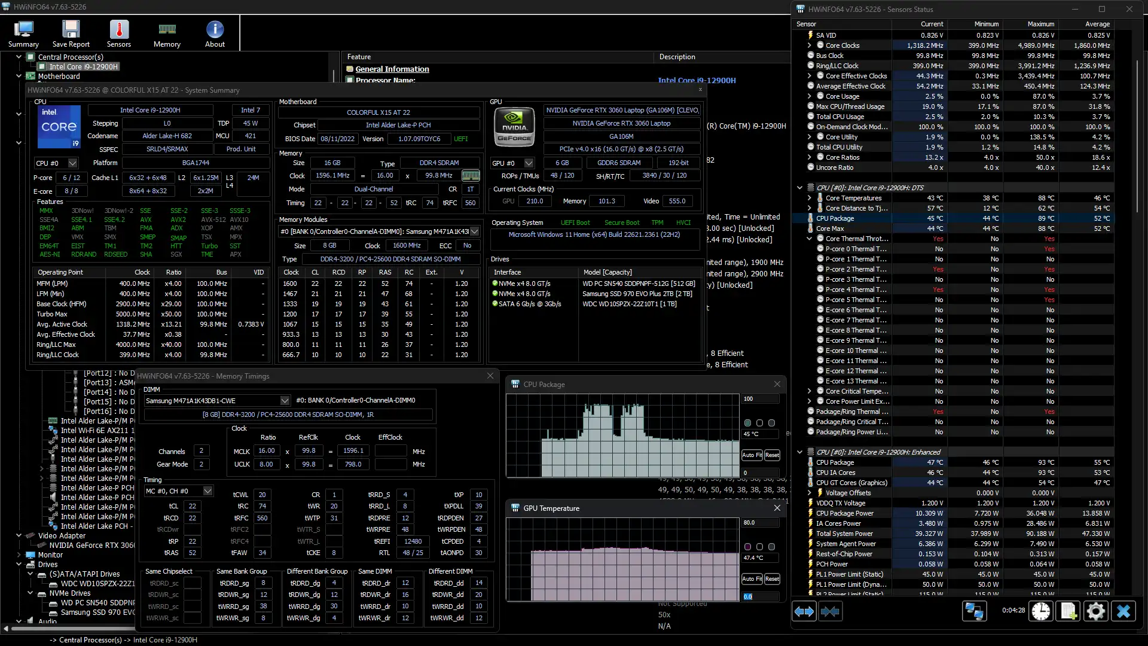Screen dimensions: 1148x646
Task: Click the Intel Core i9 processor icon
Action: tap(59, 131)
